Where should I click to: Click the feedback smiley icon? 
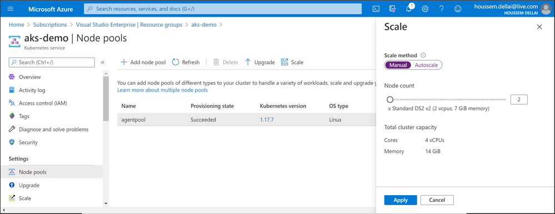458,9
